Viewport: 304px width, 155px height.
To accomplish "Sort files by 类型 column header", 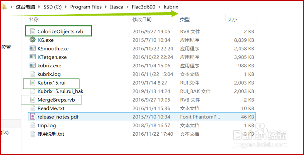I will click(185, 19).
